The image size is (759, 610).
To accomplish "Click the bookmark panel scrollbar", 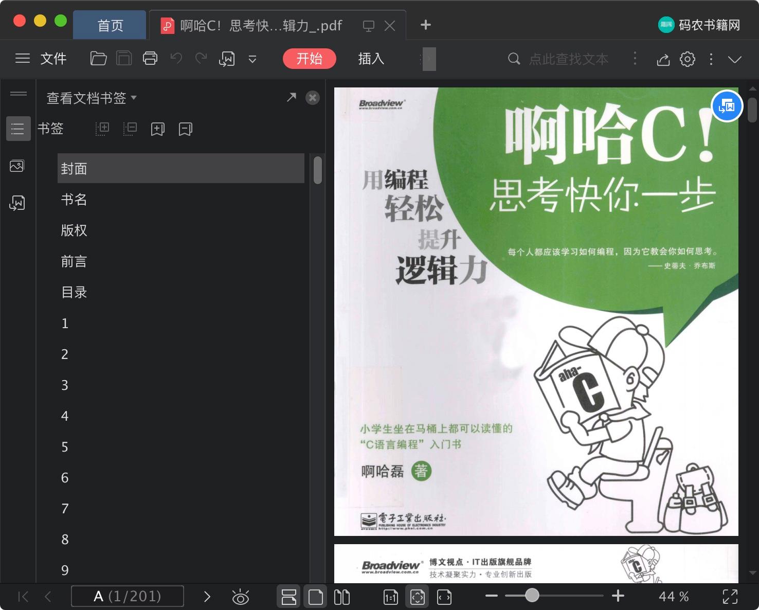I will pos(318,170).
